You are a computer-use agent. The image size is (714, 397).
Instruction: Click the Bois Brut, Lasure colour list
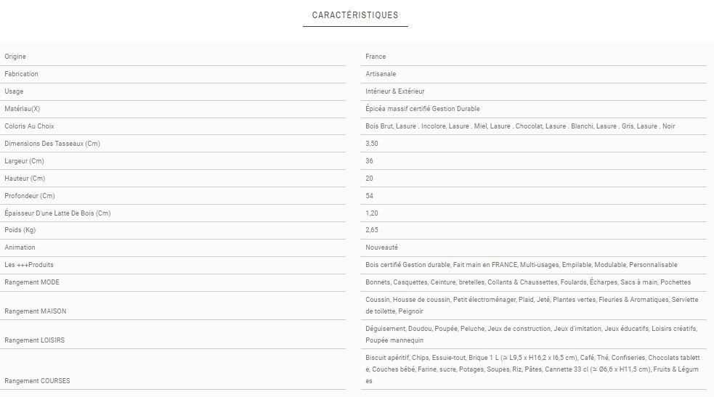coord(520,126)
